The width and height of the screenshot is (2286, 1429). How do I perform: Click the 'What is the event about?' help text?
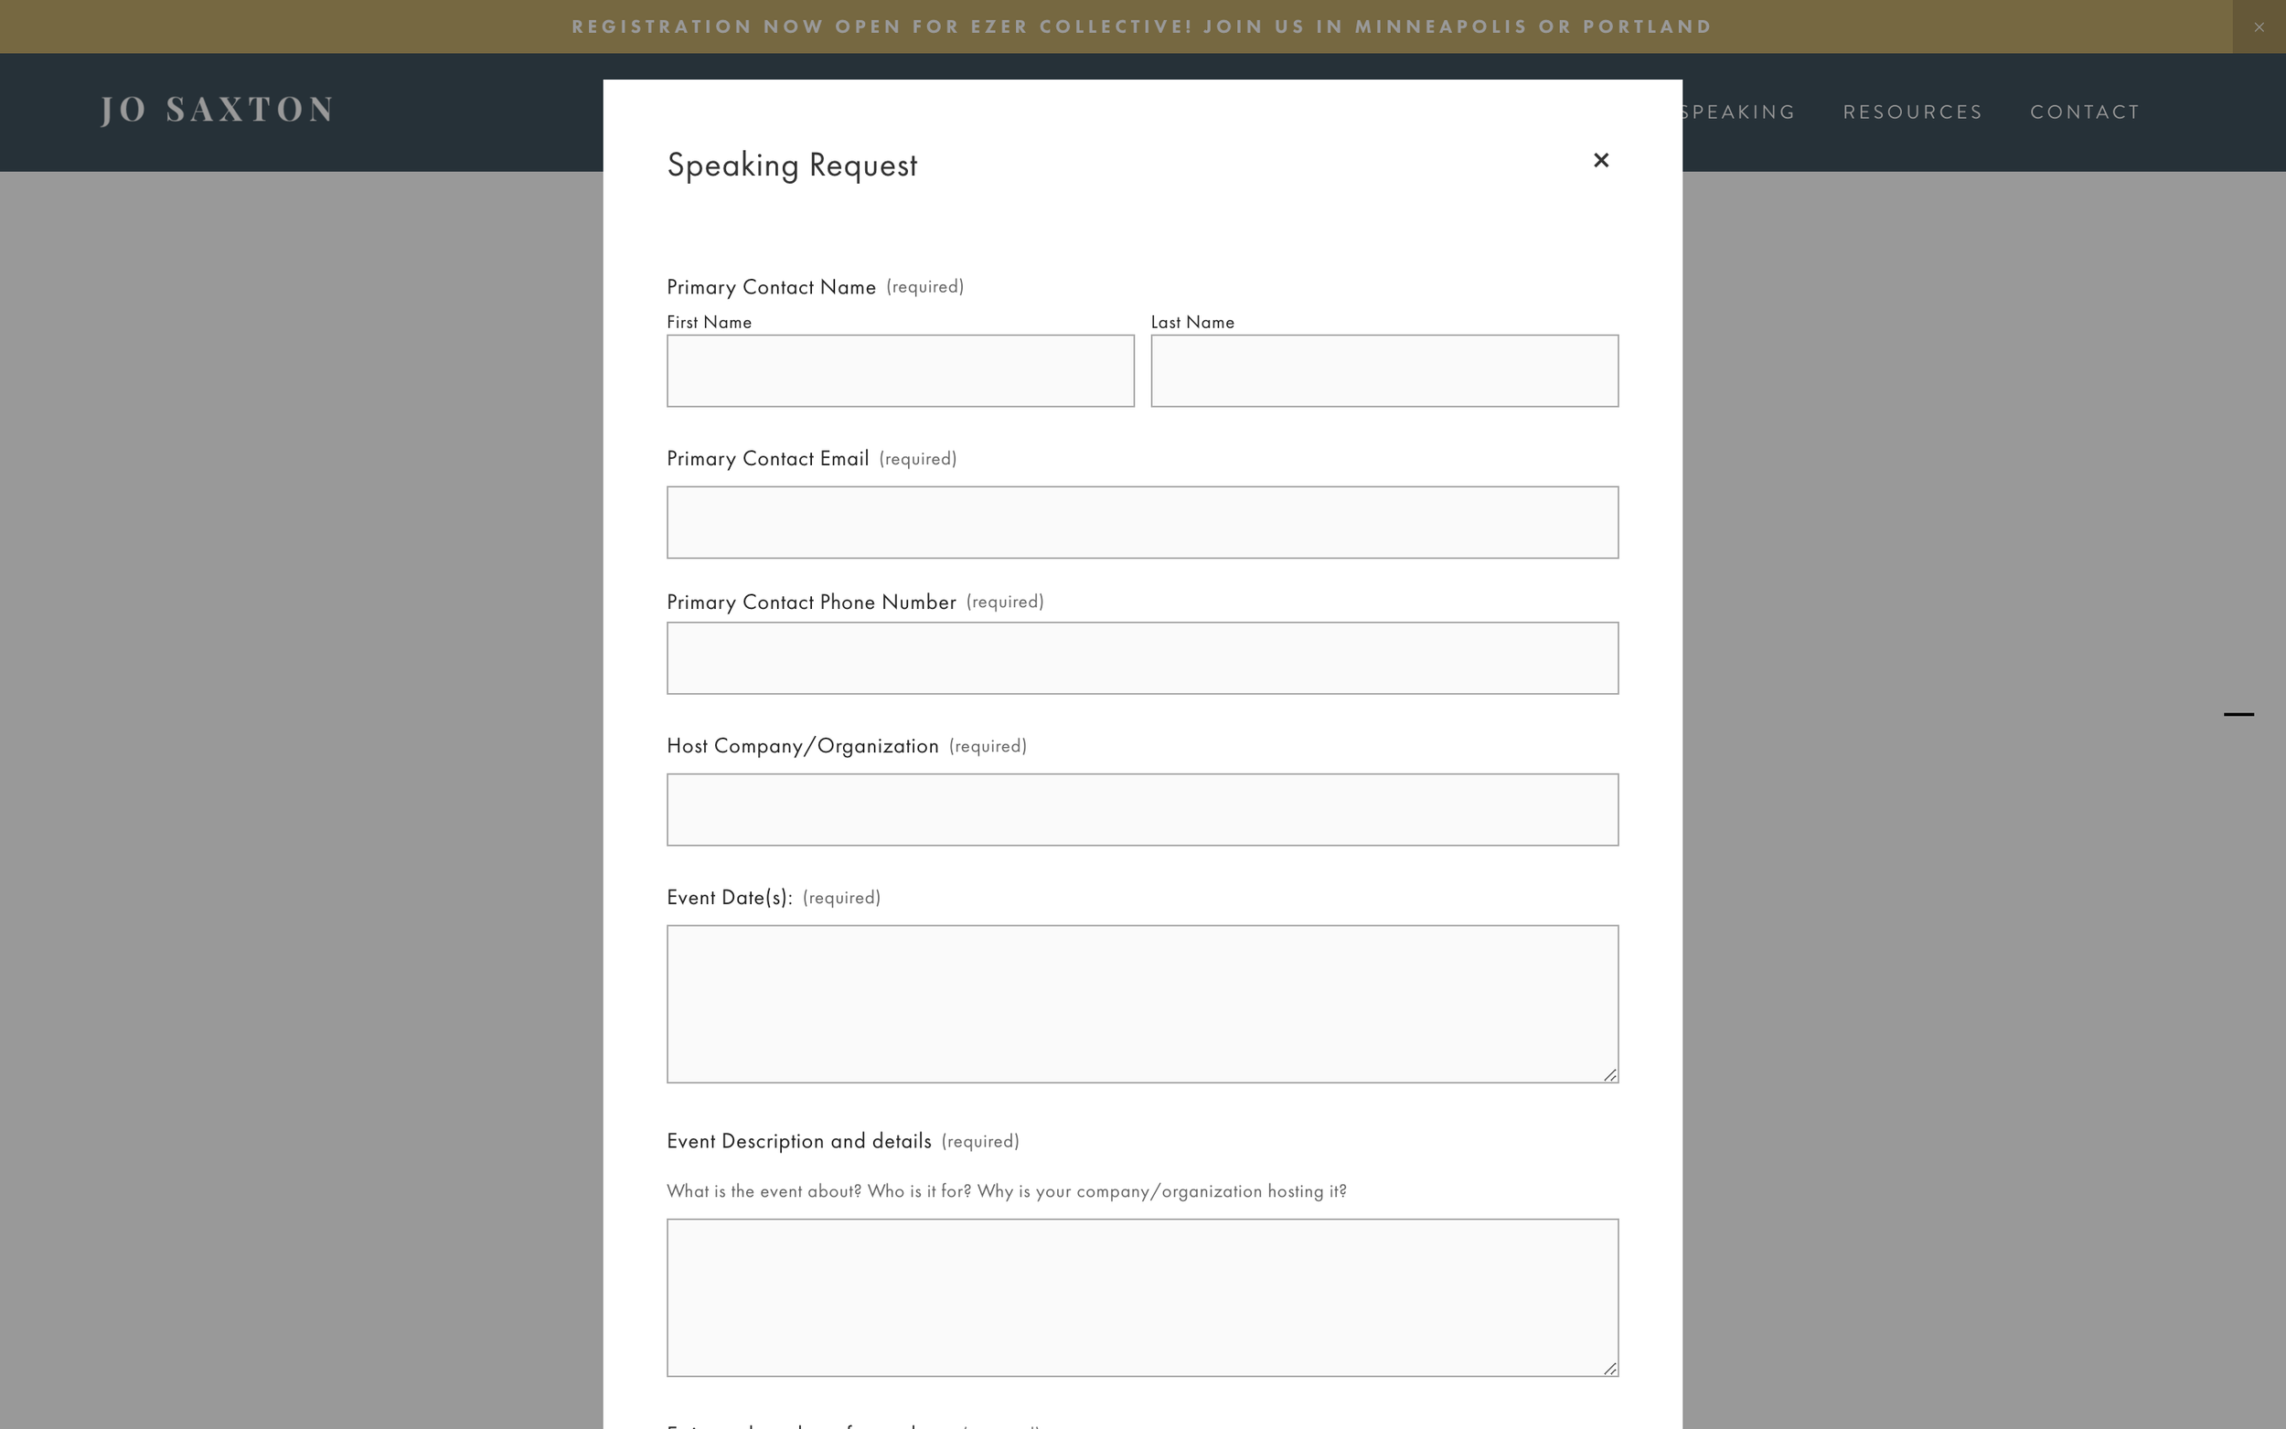1007,1192
